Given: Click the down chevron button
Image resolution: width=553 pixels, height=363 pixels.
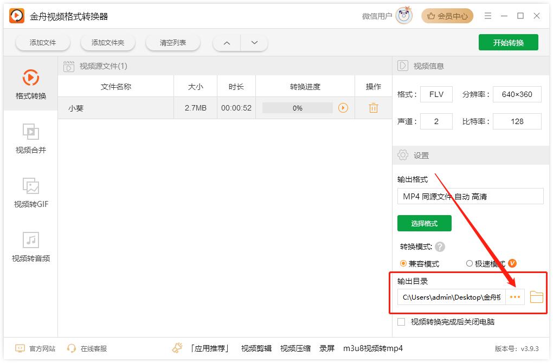Looking at the screenshot, I should [x=254, y=42].
